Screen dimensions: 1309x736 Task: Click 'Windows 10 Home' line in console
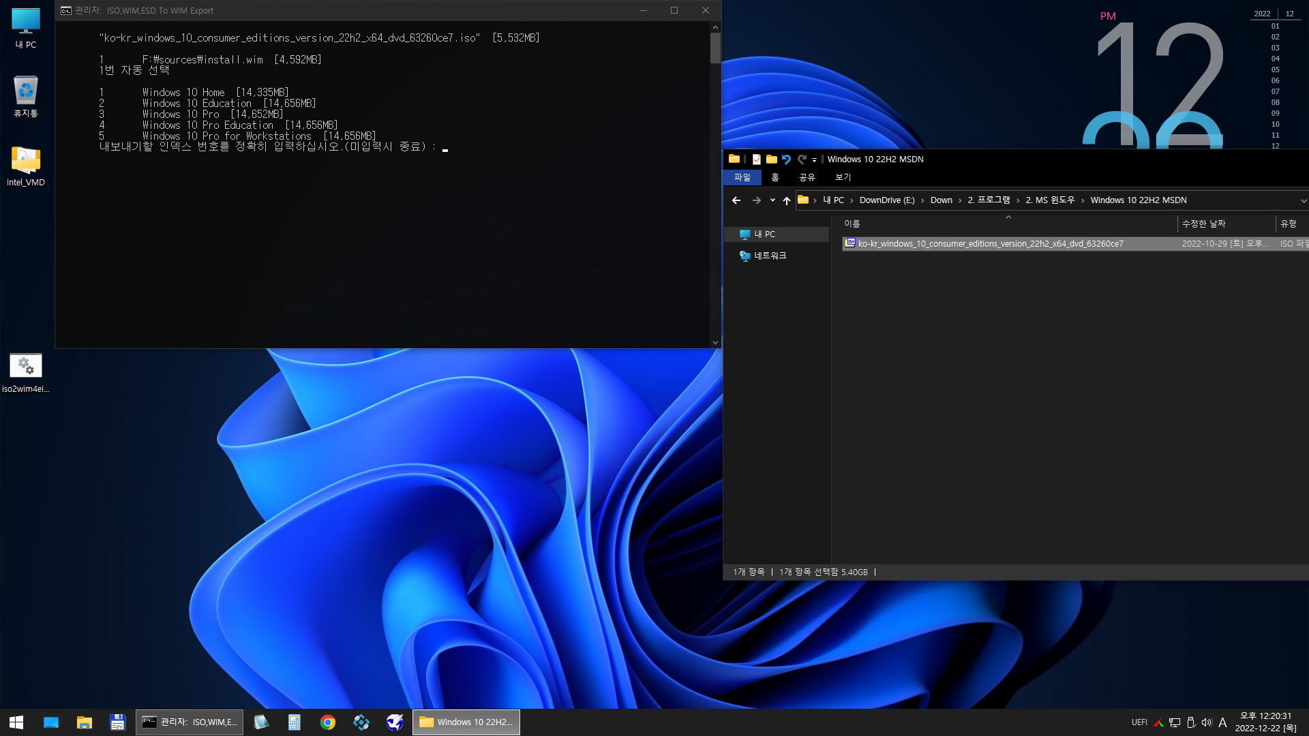click(194, 93)
